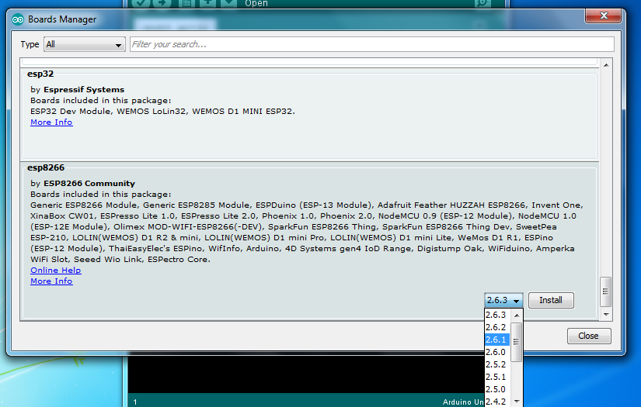The width and height of the screenshot is (641, 407).
Task: Click the Install button for esp8266
Action: pos(551,300)
